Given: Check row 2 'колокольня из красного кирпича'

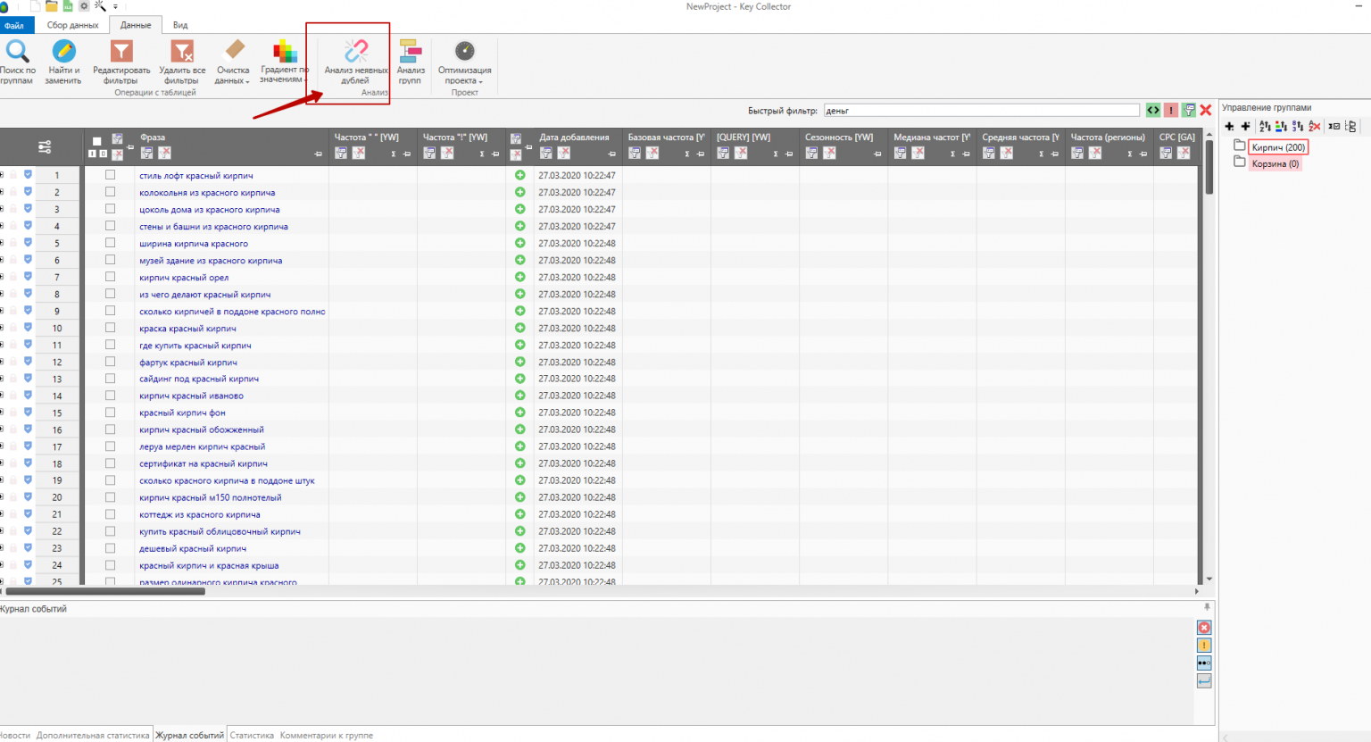Looking at the screenshot, I should tap(111, 192).
